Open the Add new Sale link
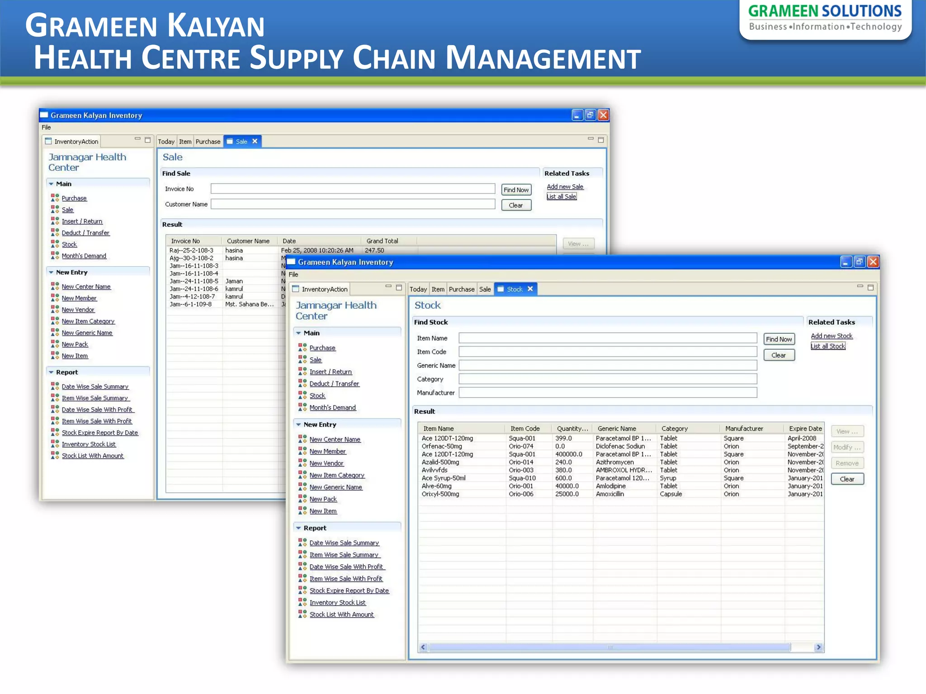The image size is (926, 694). [565, 187]
